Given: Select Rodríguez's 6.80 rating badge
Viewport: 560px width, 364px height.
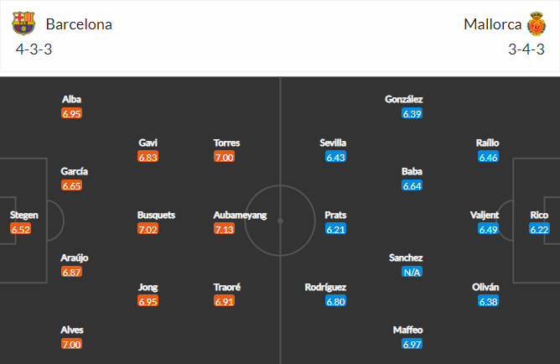Looking at the screenshot, I should tap(336, 301).
